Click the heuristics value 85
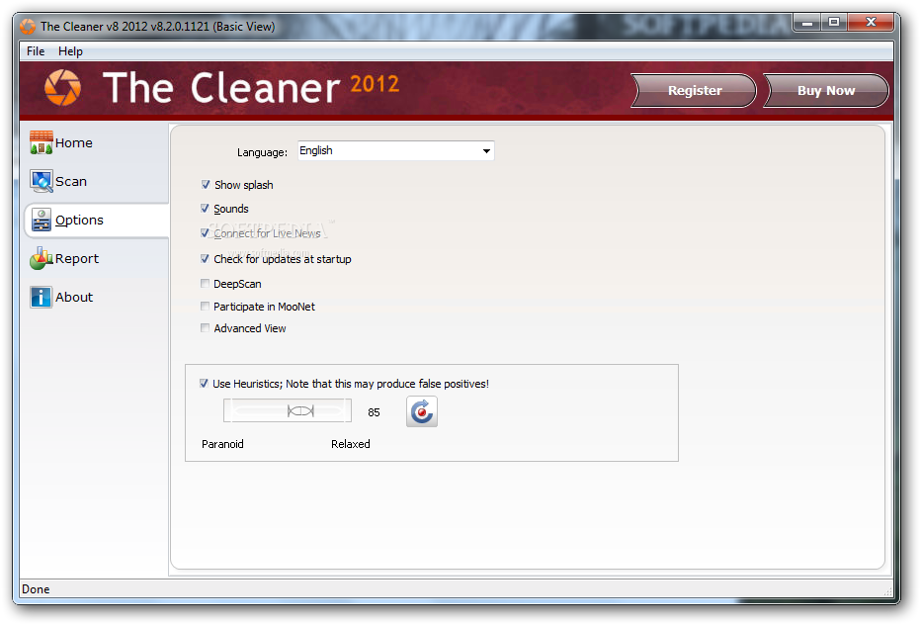 [x=375, y=412]
